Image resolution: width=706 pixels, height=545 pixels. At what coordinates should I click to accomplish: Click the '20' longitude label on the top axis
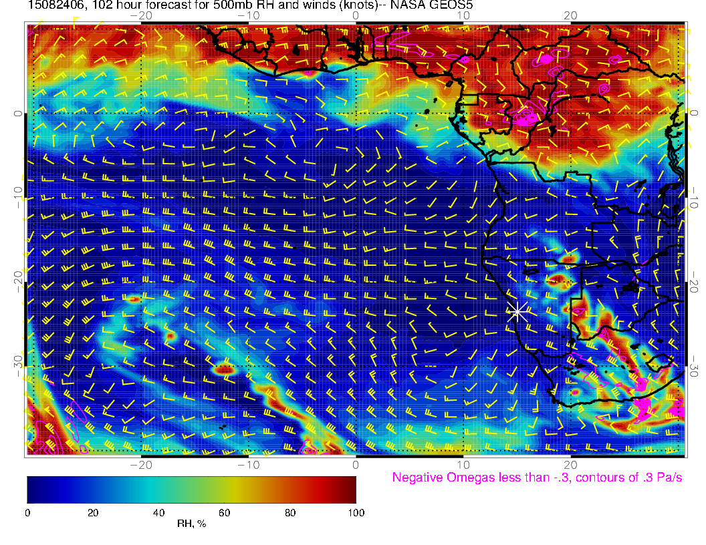click(x=570, y=15)
